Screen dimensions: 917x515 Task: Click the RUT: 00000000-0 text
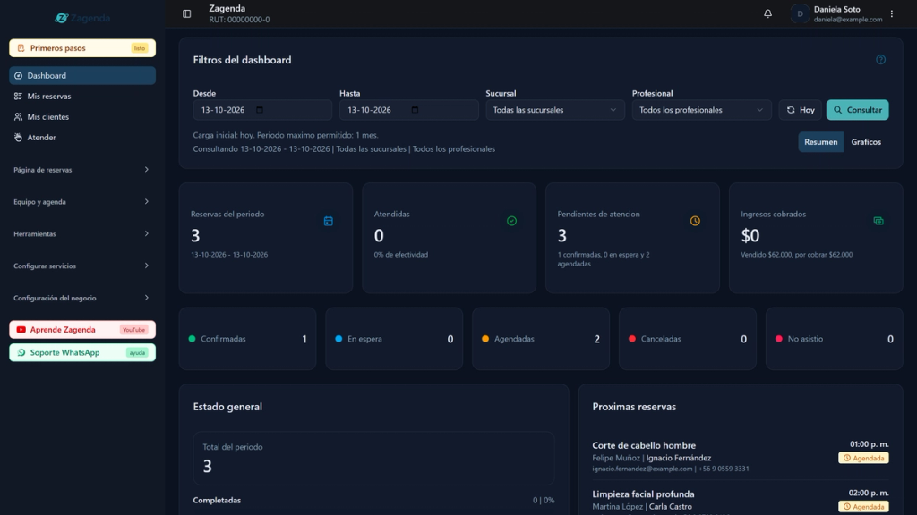[x=239, y=20]
